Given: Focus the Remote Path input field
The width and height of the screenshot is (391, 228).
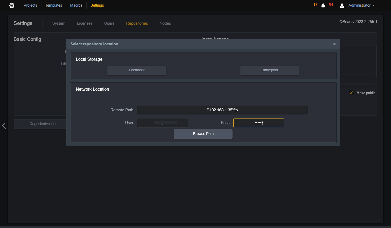Looking at the screenshot, I should pos(222,110).
